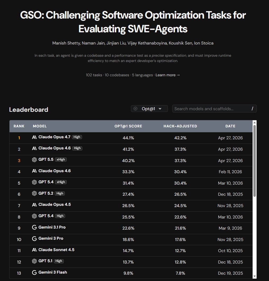The image size is (269, 281).
Task: Click the Google logo beside Gemini 3.1 Pro
Action: click(x=34, y=227)
